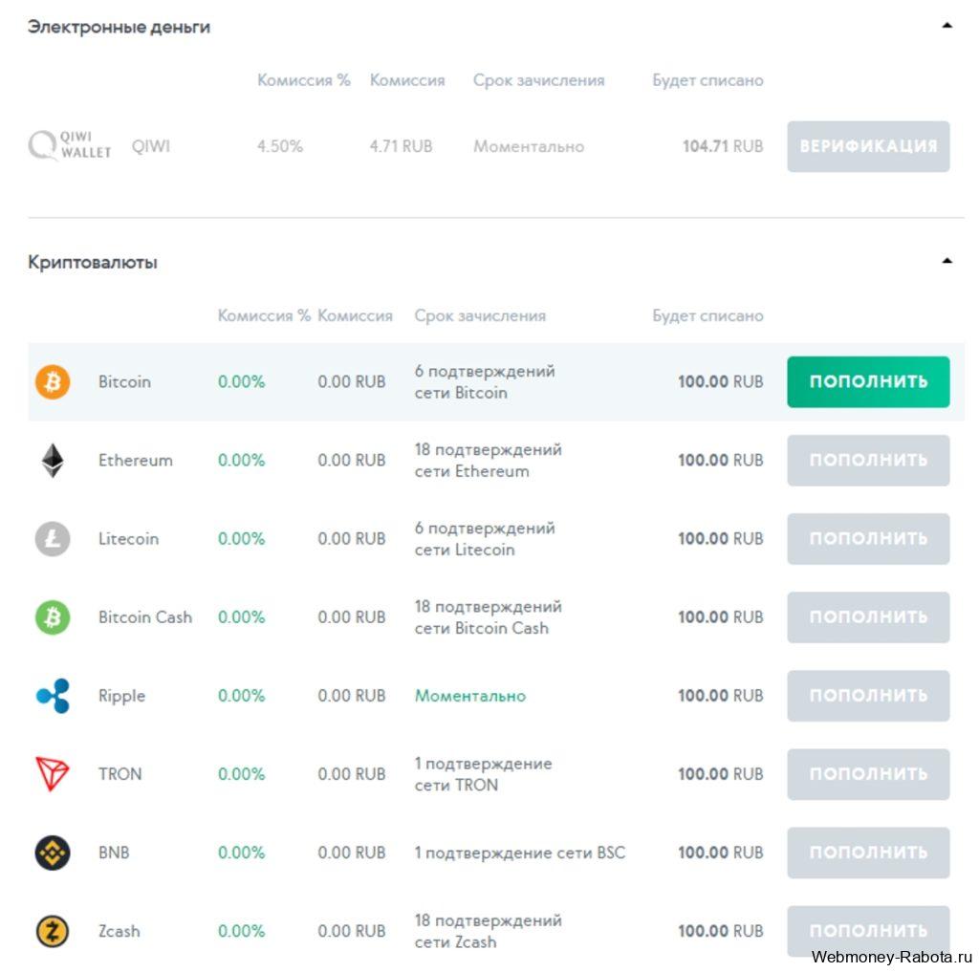Select the Zcash row label
Viewport: 979px width, 972px height.
point(119,932)
